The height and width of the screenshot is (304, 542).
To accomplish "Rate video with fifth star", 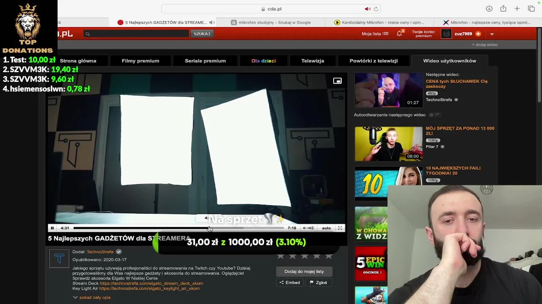I will (x=329, y=255).
